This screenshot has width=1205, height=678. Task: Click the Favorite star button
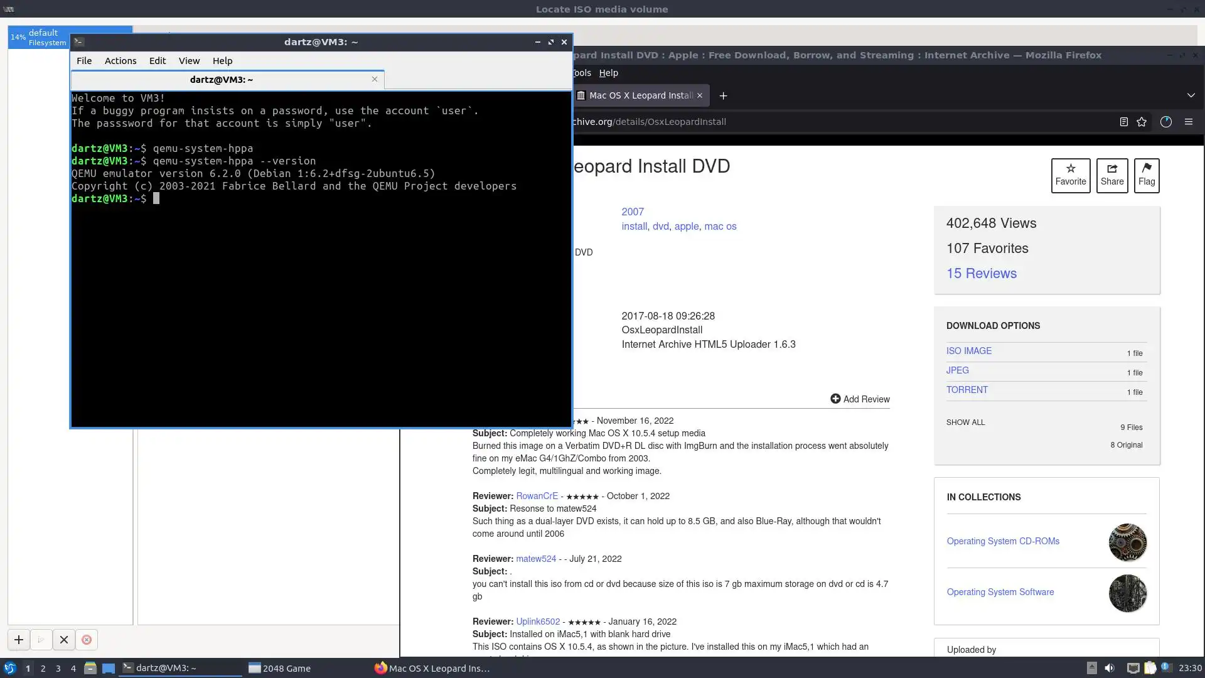pos(1070,175)
